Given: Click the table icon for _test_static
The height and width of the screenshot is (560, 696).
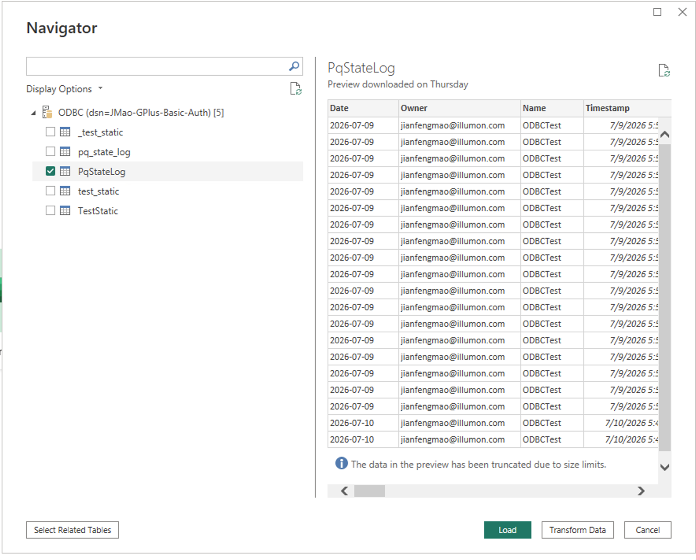Looking at the screenshot, I should pyautogui.click(x=65, y=132).
